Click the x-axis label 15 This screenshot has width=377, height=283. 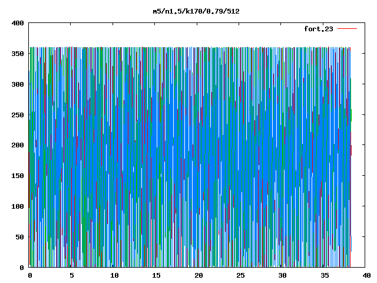point(156,275)
